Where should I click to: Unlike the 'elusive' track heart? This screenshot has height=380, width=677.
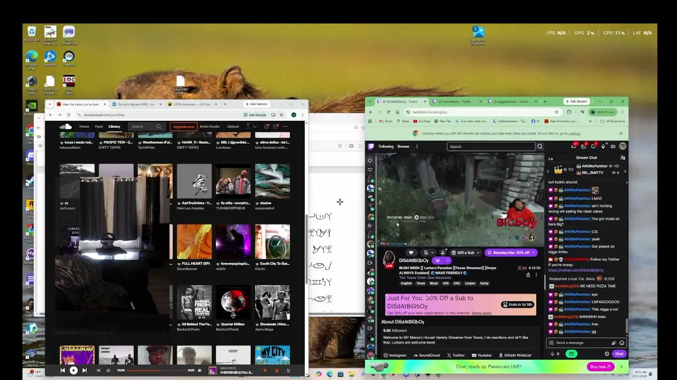pyautogui.click(x=258, y=203)
